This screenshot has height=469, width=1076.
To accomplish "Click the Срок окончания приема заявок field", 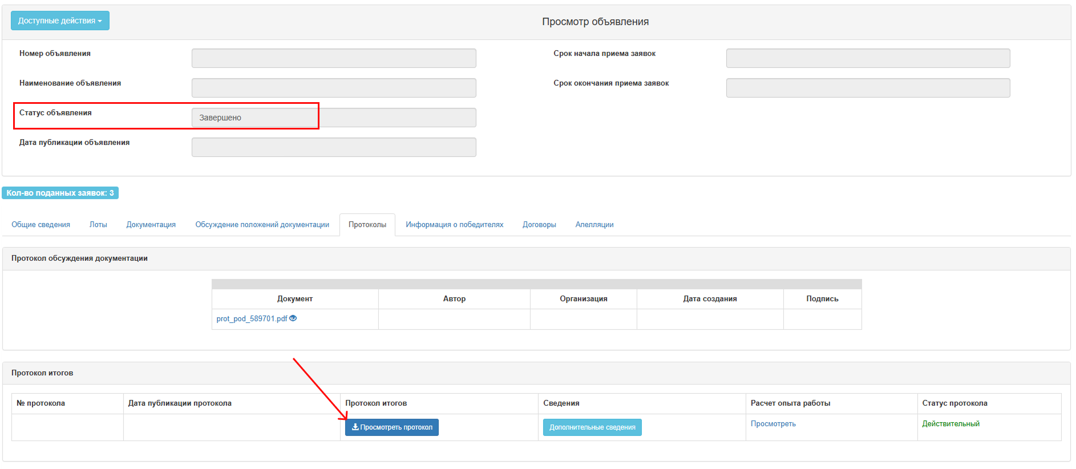I will tap(868, 88).
